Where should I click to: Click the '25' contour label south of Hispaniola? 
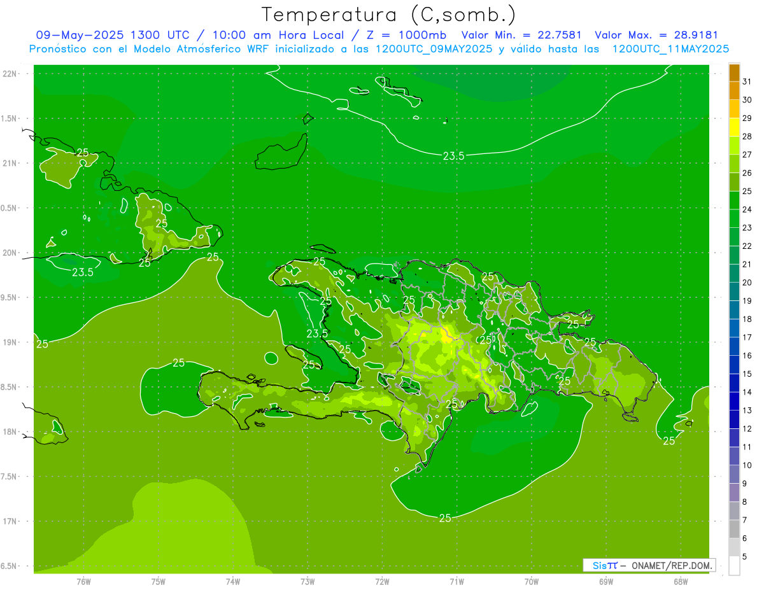click(445, 518)
